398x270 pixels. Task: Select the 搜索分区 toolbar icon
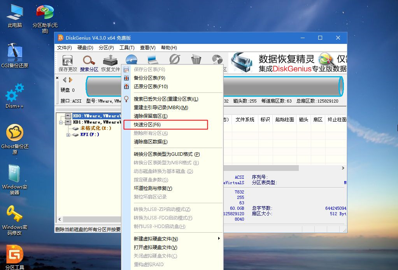click(x=89, y=63)
